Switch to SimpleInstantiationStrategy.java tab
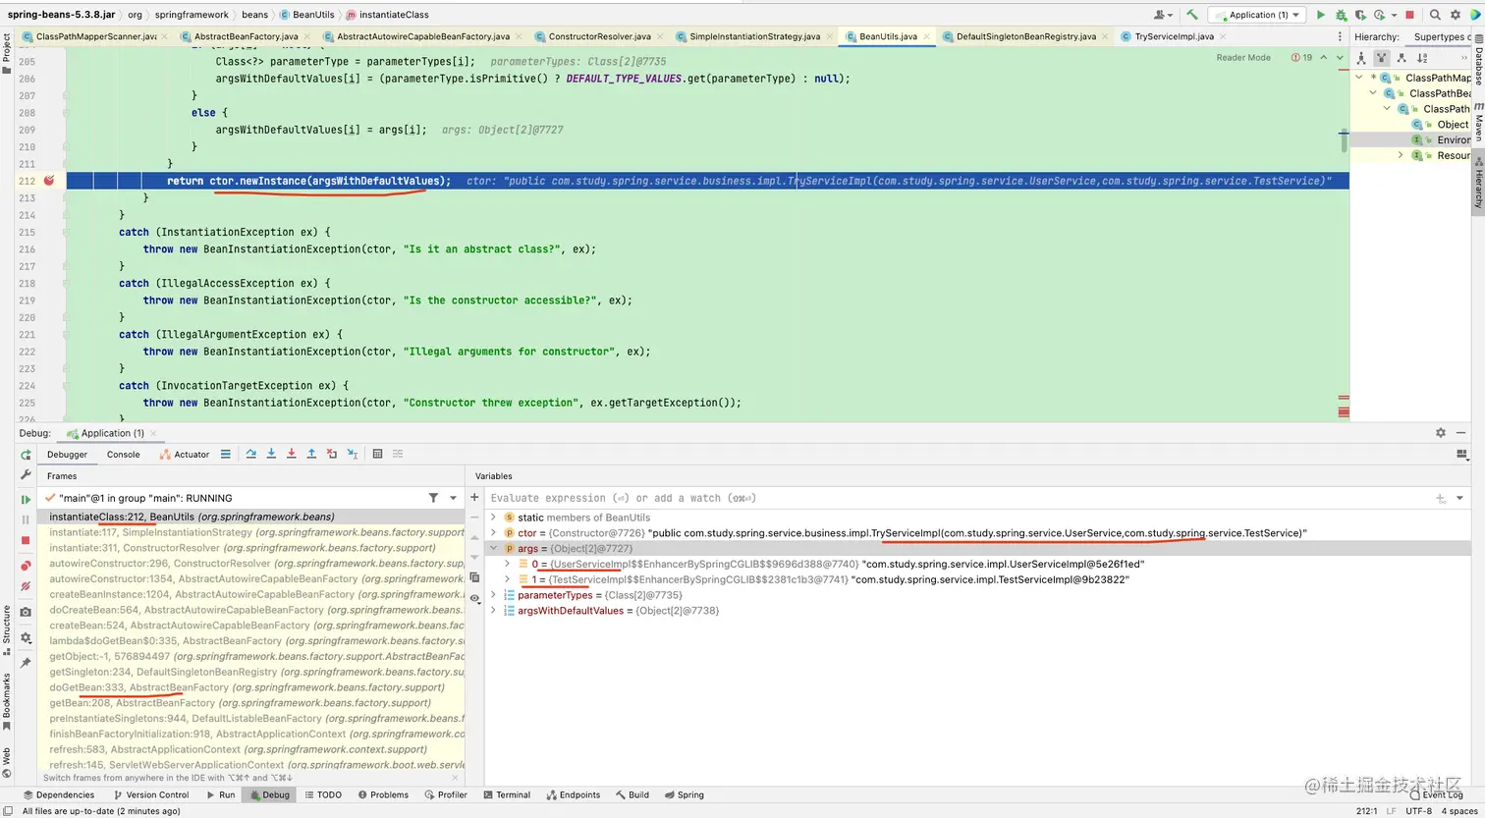 click(754, 36)
